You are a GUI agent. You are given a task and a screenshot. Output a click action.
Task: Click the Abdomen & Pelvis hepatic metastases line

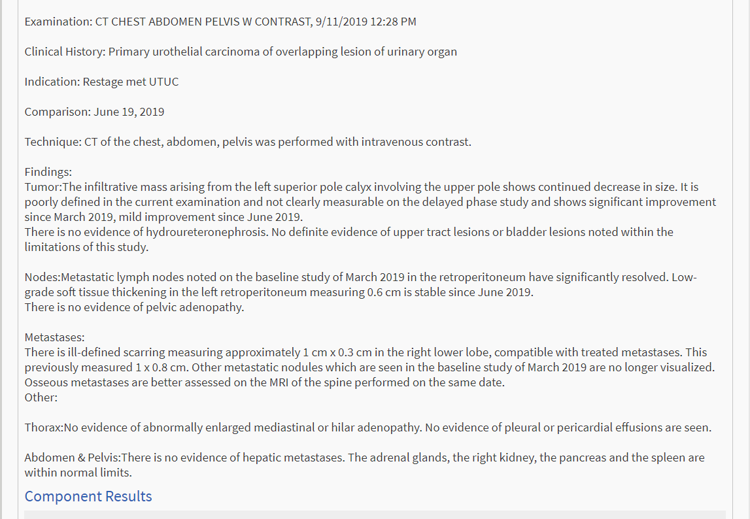click(364, 458)
